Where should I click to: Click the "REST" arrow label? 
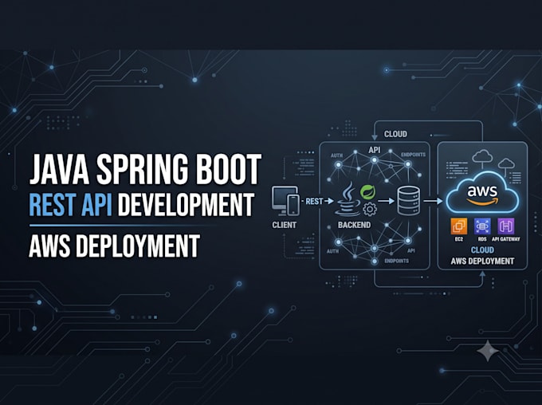314,201
